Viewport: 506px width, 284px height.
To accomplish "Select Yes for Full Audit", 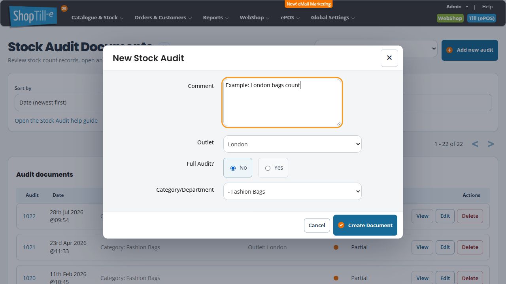I will 273,168.
